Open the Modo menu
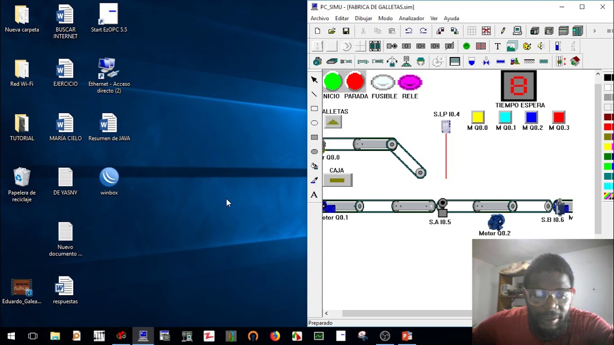This screenshot has width=614, height=345. pos(385,18)
